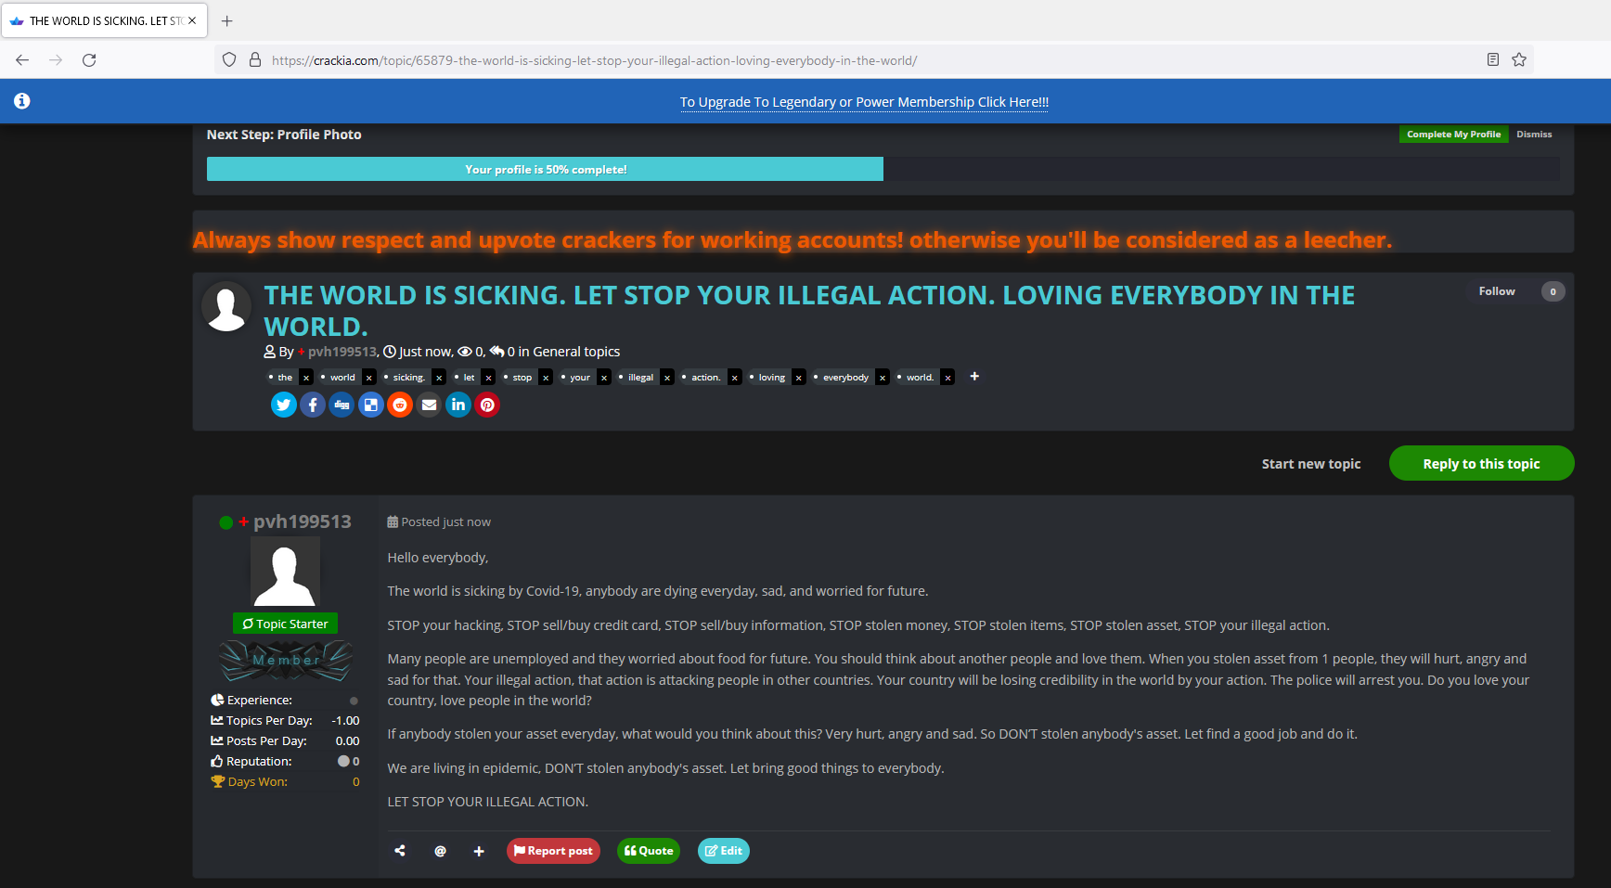Click the 'Posted just now' timestamp

[445, 522]
